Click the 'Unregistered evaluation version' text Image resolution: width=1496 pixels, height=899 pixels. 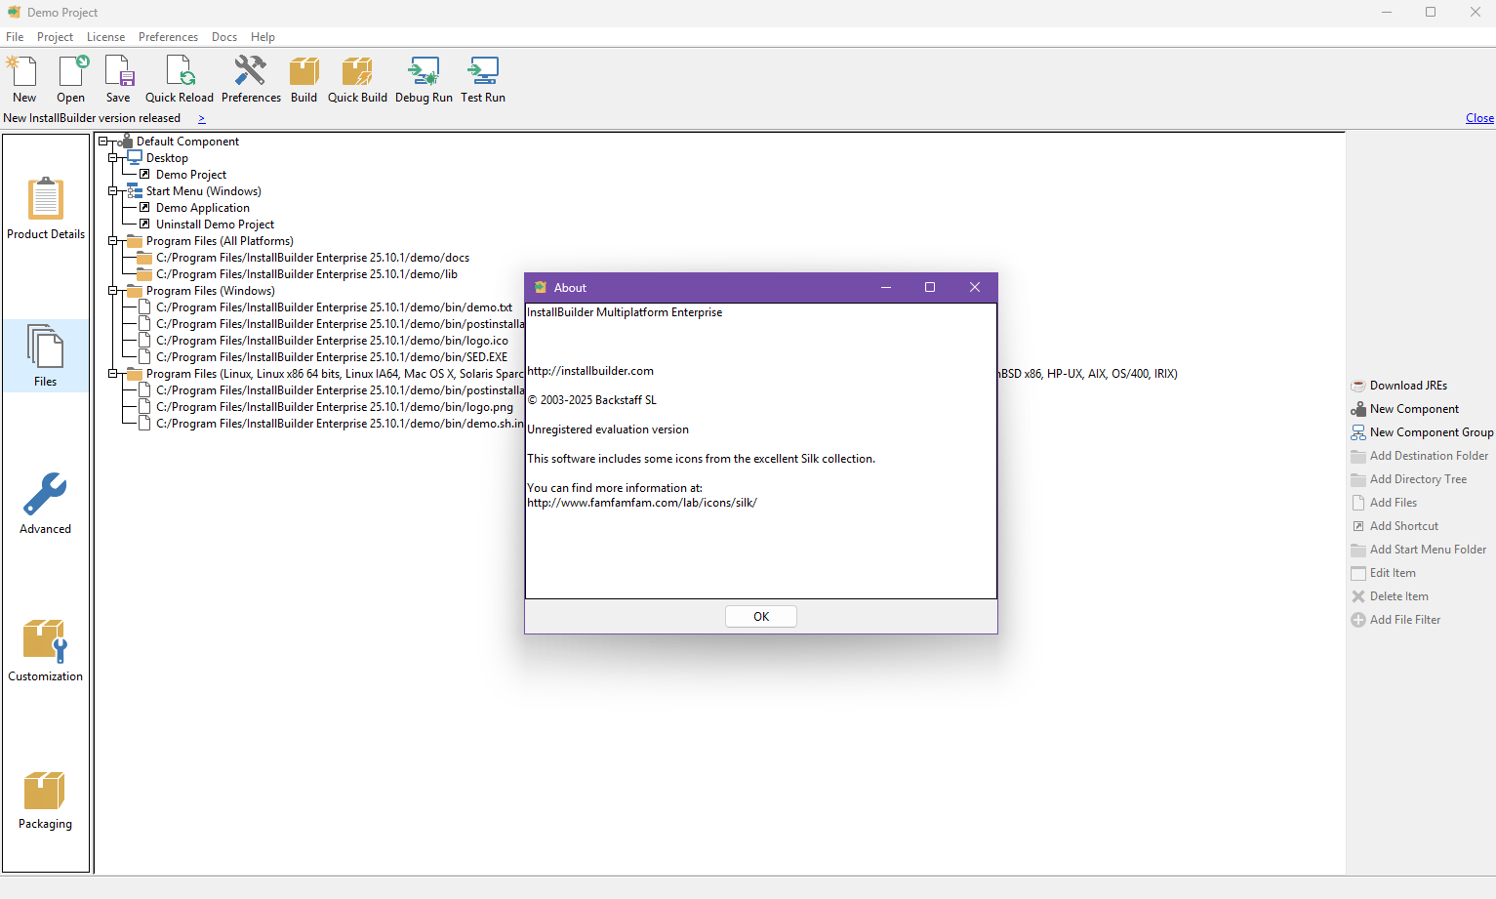[x=608, y=429]
